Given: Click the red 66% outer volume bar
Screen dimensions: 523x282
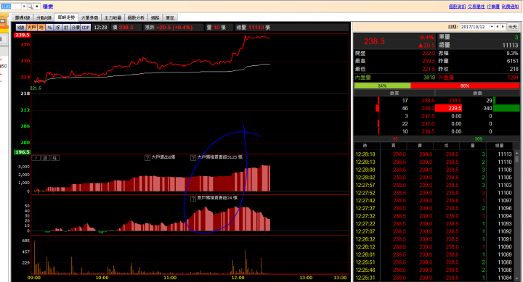Looking at the screenshot, I should 465,86.
